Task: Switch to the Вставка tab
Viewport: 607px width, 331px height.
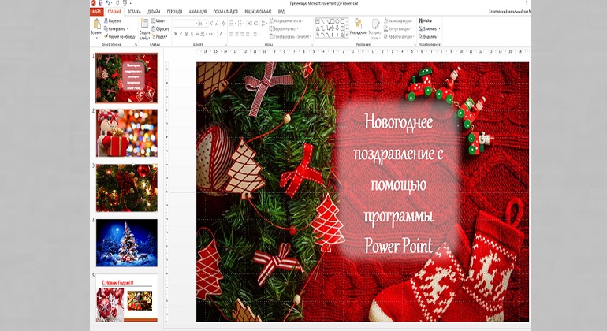Action: coord(134,12)
